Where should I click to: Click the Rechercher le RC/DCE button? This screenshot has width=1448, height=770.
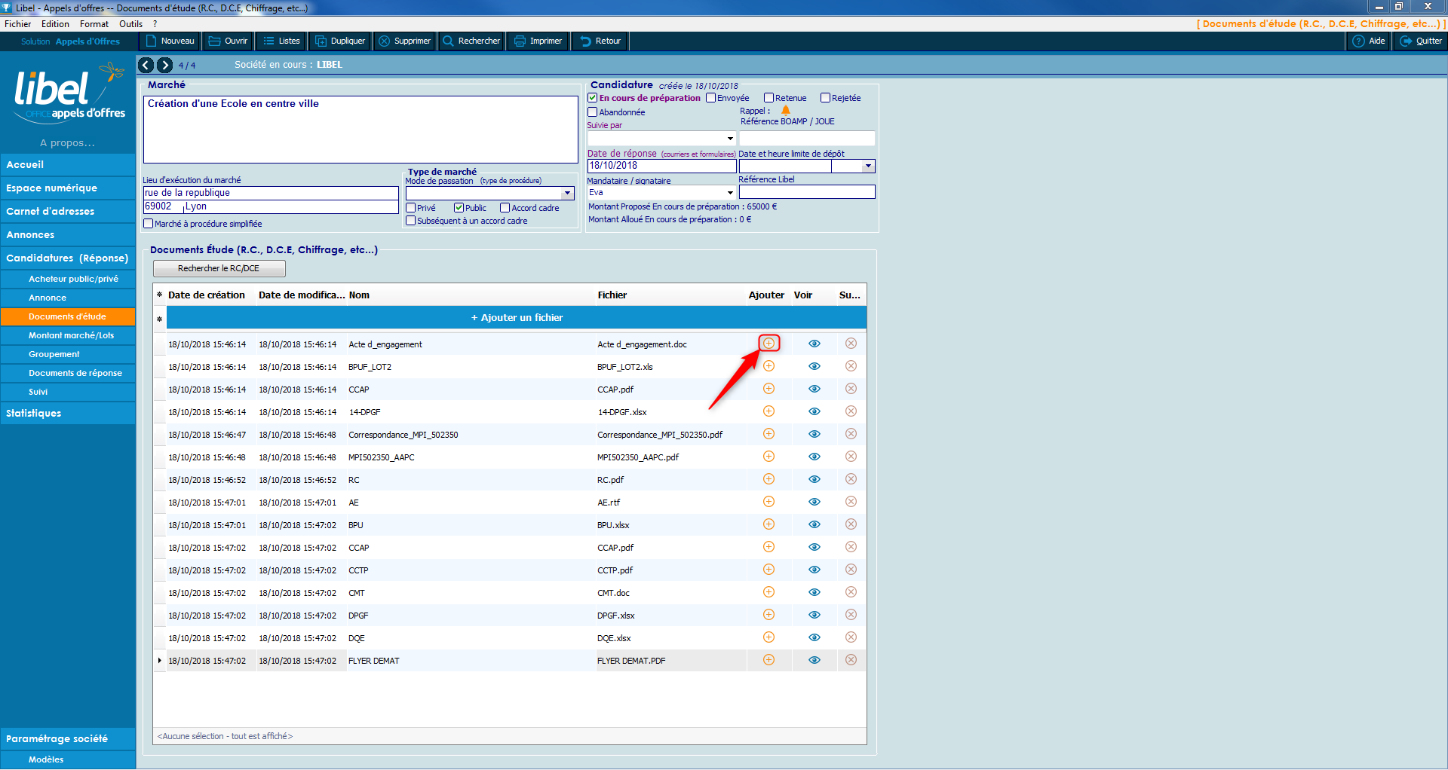point(219,268)
